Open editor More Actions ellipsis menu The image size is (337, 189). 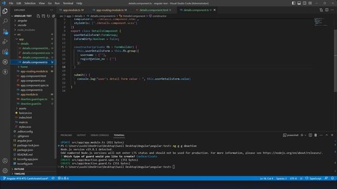point(332,10)
